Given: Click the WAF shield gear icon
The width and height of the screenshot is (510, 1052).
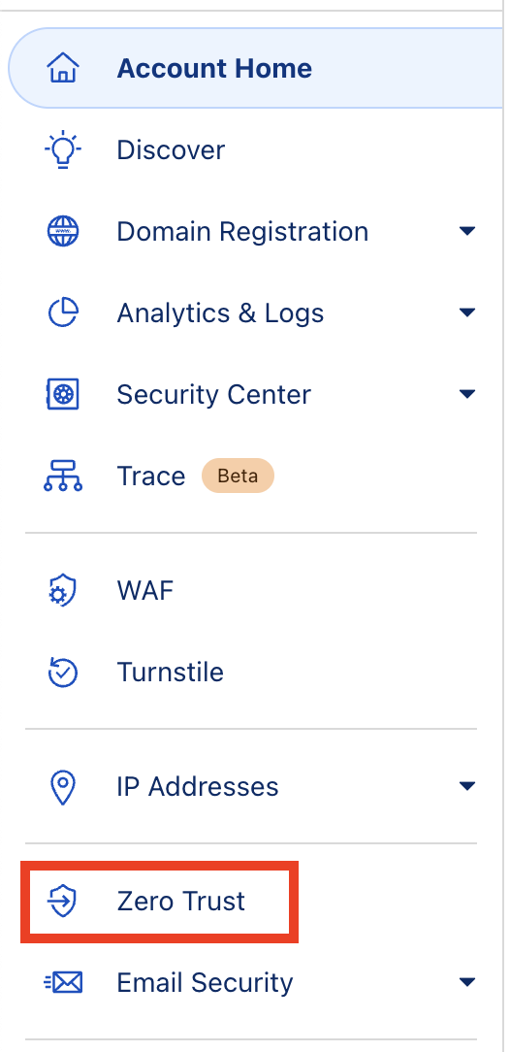Looking at the screenshot, I should pos(63,590).
